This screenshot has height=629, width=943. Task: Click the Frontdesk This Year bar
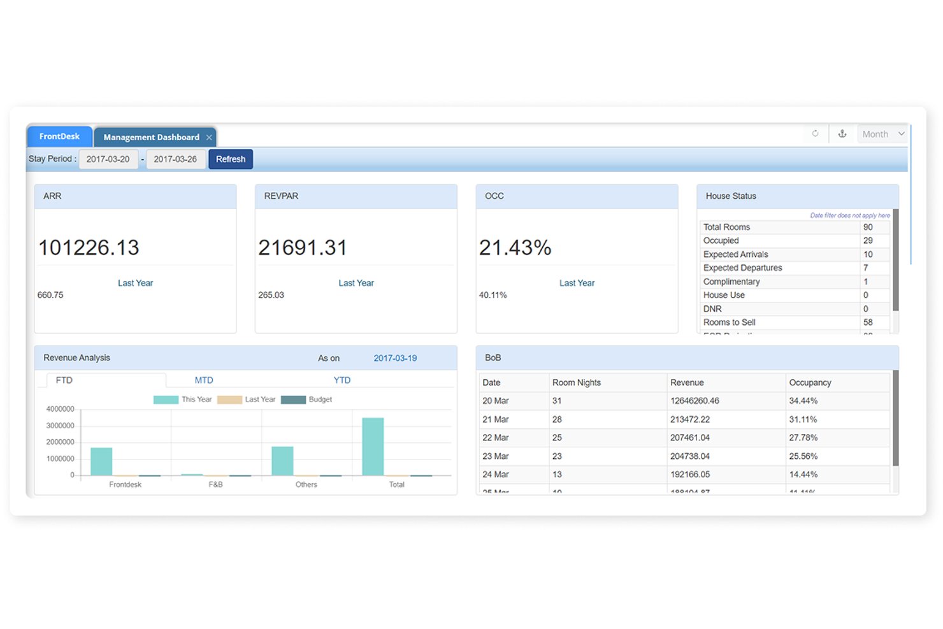click(x=101, y=461)
